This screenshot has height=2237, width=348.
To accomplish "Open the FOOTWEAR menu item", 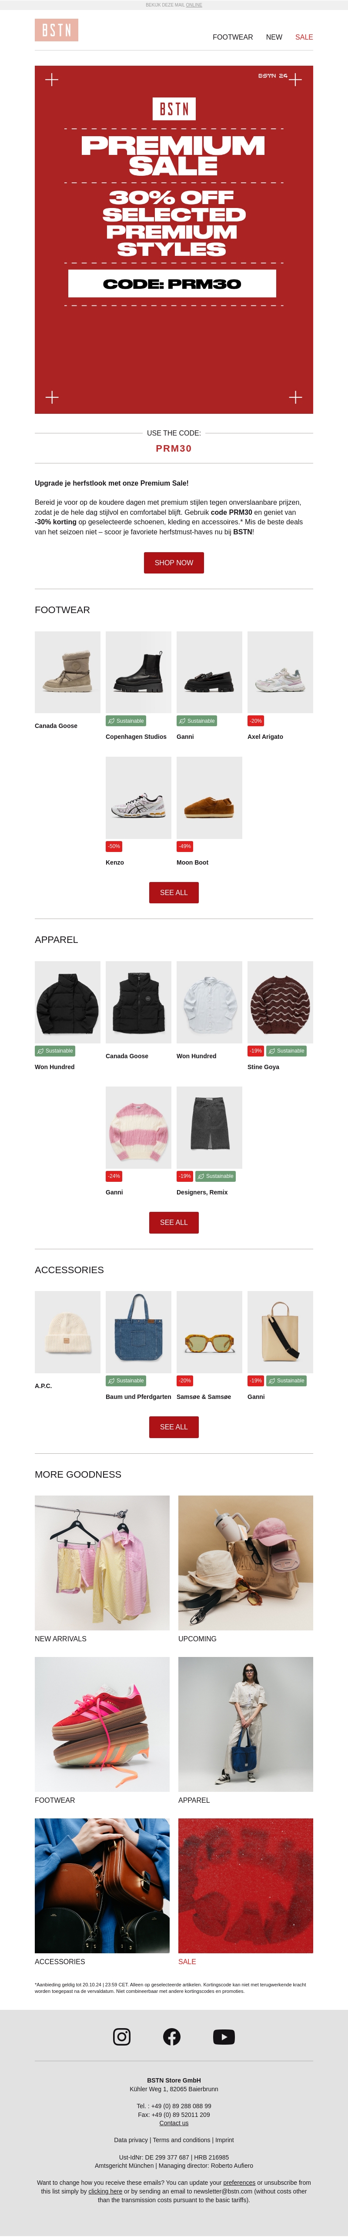I will click(233, 37).
